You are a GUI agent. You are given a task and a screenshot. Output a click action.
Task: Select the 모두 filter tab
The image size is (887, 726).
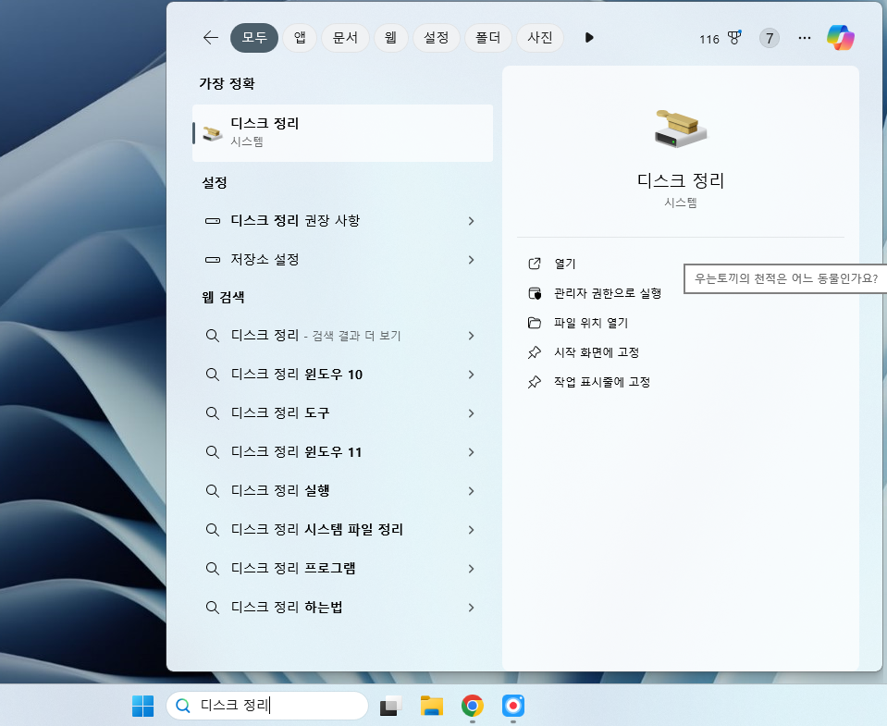pos(254,38)
